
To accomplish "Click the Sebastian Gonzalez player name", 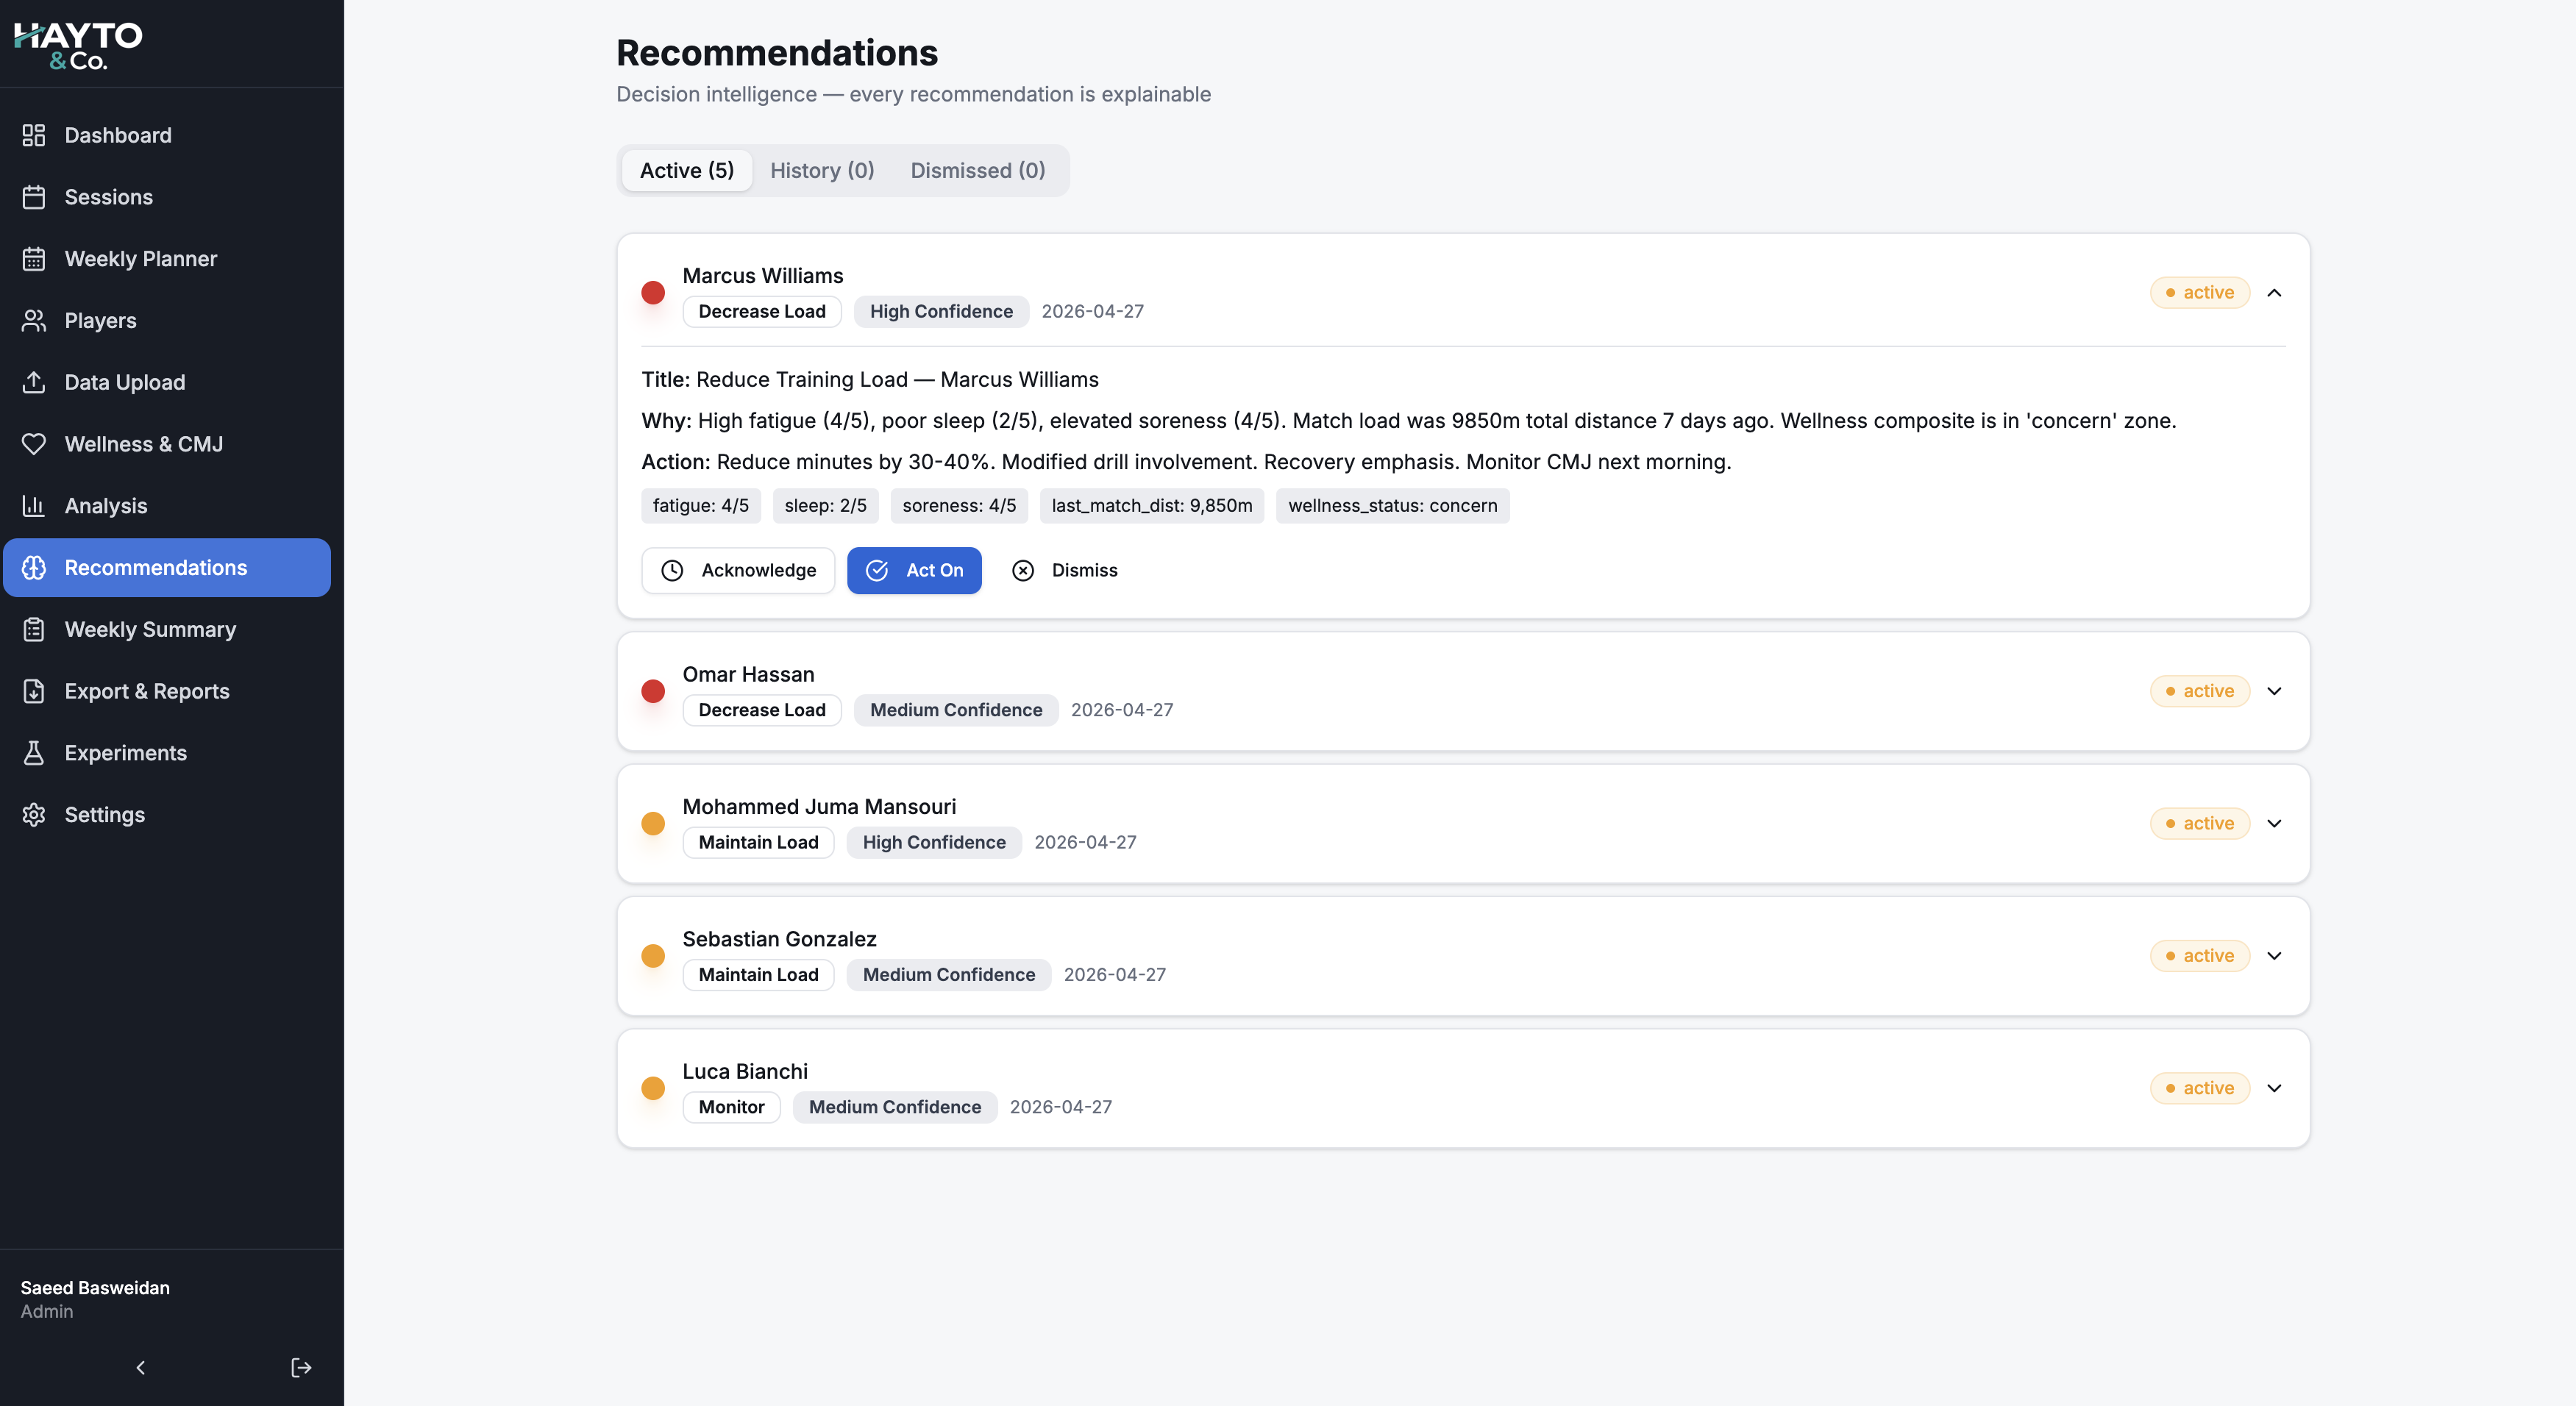I will (780, 939).
